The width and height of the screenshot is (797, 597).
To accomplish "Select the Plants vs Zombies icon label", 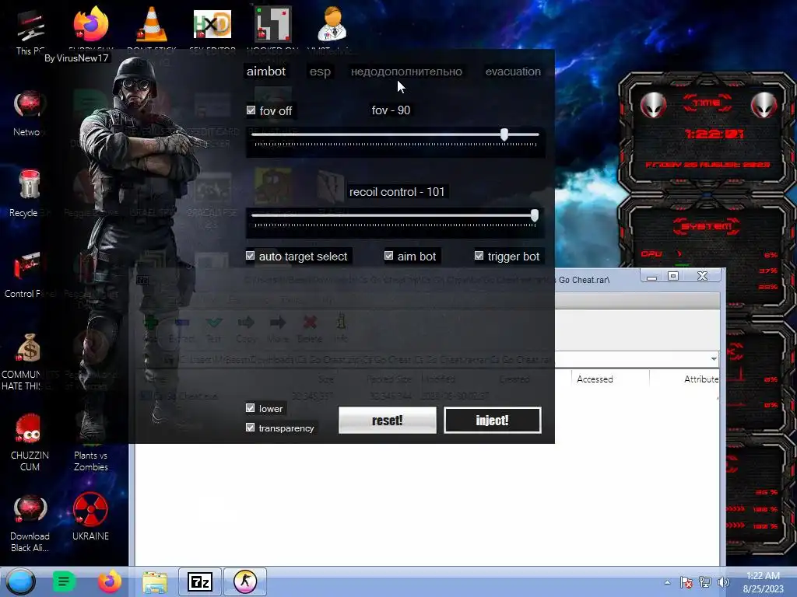I will [x=90, y=461].
